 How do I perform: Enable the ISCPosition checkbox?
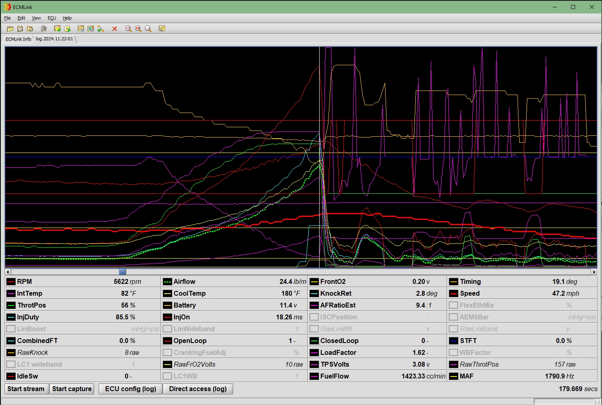[314, 317]
